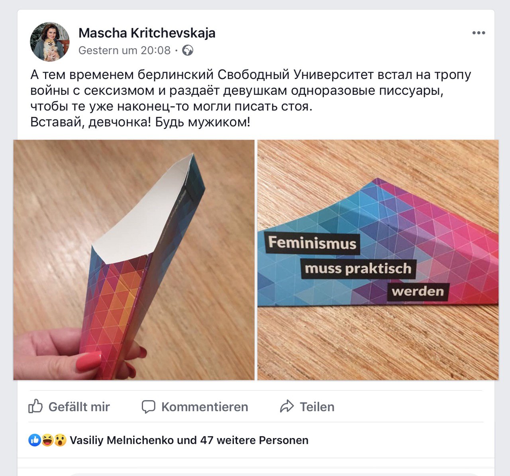Click the thumbs-up Gefällt mir icon

[35, 406]
